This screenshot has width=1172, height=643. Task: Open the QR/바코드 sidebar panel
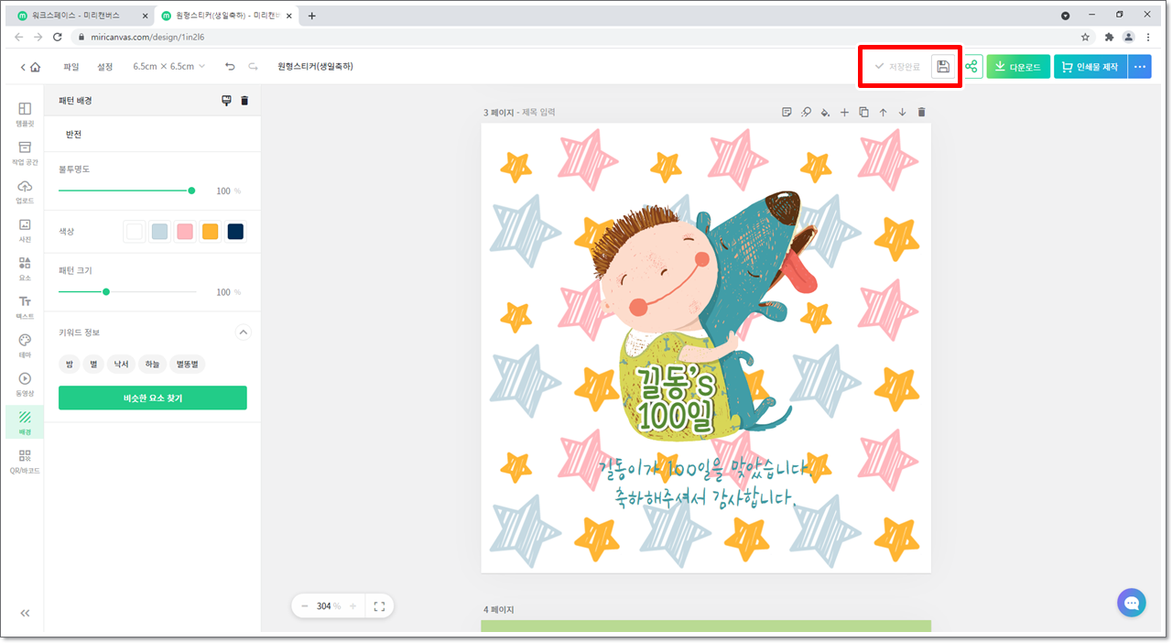(x=25, y=461)
